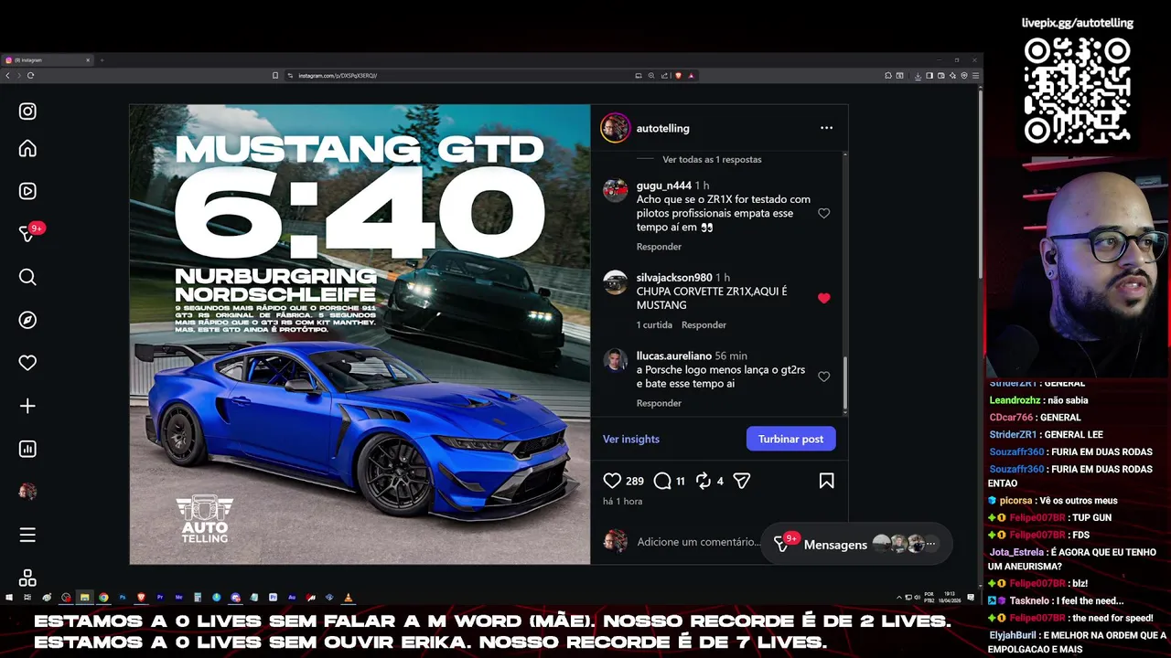This screenshot has height=658, width=1171.
Task: Click the browser back arrow
Action: [x=8, y=75]
